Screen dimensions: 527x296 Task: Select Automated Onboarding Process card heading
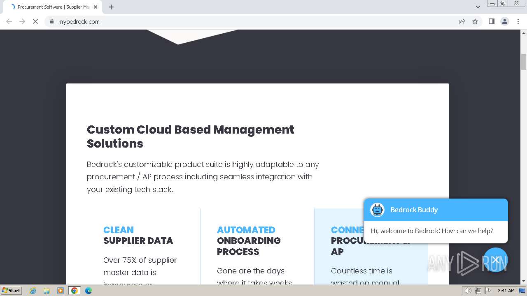click(x=249, y=240)
